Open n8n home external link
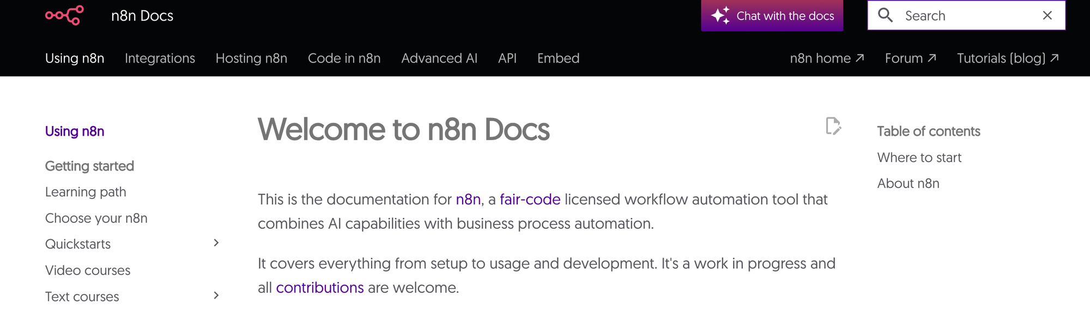This screenshot has width=1090, height=319. tap(827, 58)
